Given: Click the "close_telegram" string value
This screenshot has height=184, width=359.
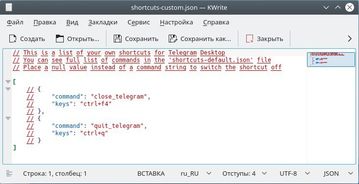Looking at the screenshot, I should (119, 97).
